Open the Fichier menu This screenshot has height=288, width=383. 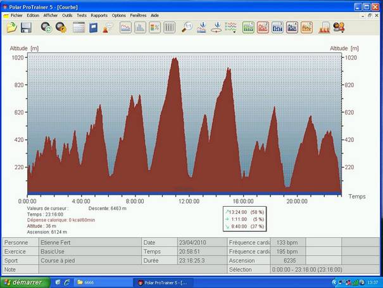16,15
